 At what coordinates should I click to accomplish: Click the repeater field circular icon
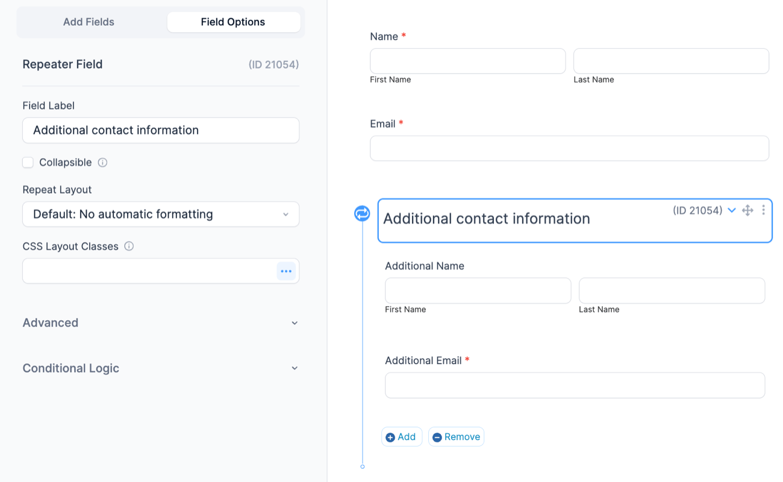(x=362, y=213)
